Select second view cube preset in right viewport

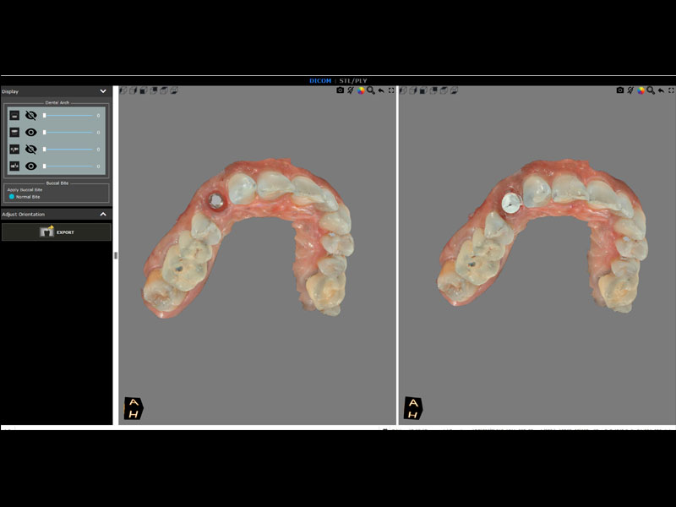pos(413,90)
